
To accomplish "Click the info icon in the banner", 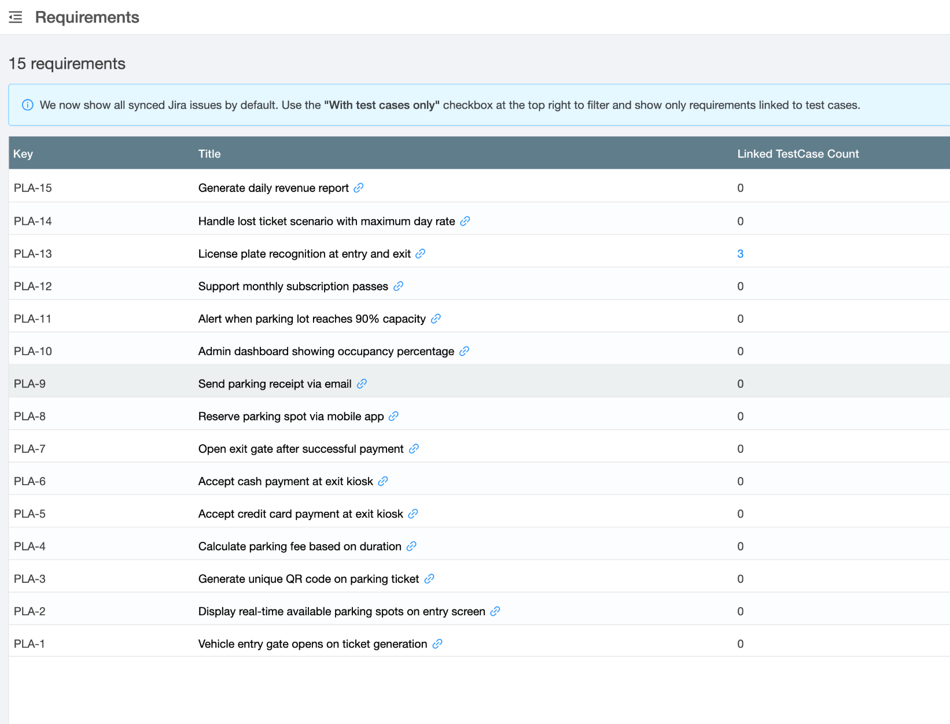I will (x=27, y=105).
